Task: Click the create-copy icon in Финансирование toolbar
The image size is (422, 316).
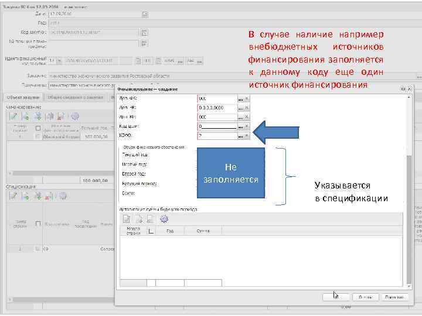Action: pos(38,116)
